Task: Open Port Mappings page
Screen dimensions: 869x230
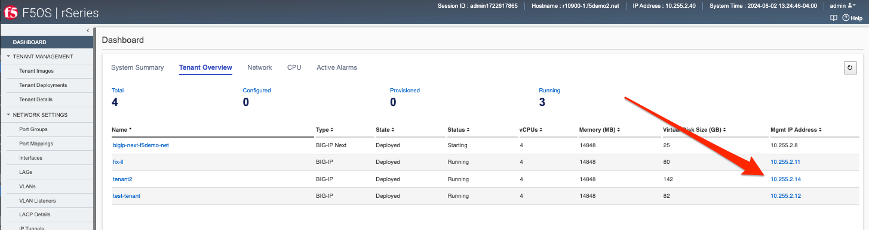Action: [x=36, y=144]
